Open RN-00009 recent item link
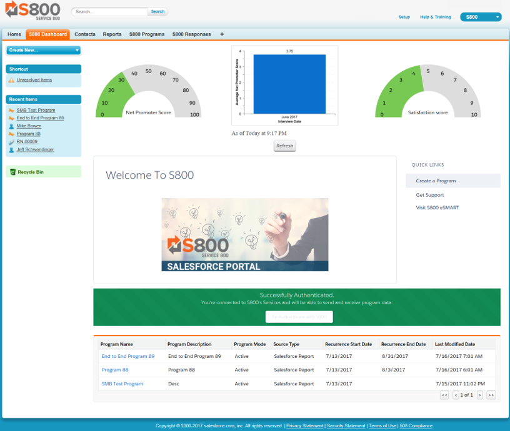This screenshot has height=431, width=510. [x=27, y=142]
